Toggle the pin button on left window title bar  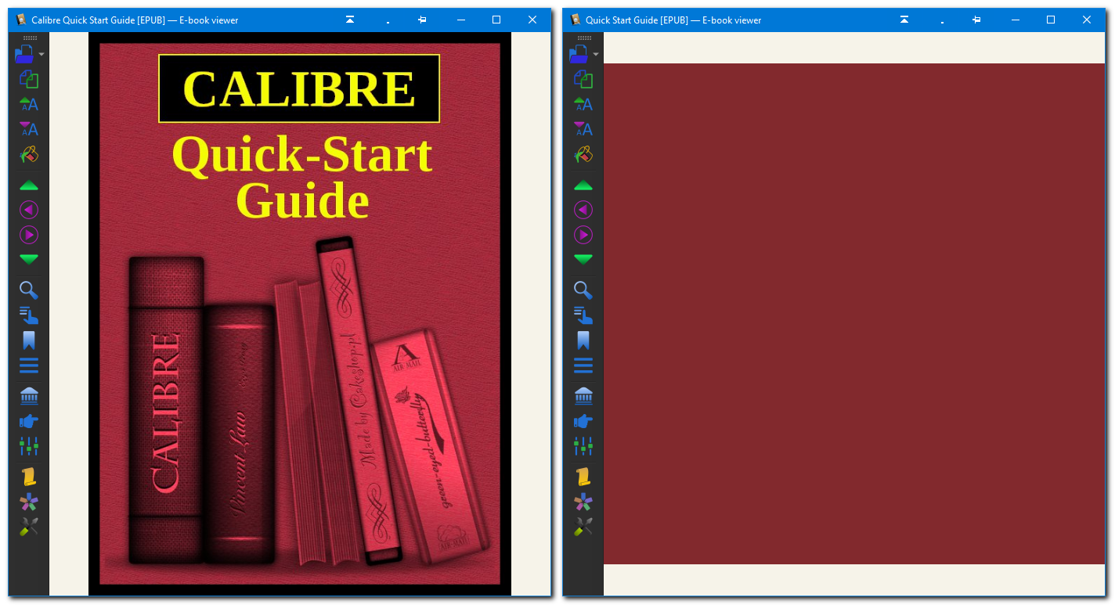422,20
